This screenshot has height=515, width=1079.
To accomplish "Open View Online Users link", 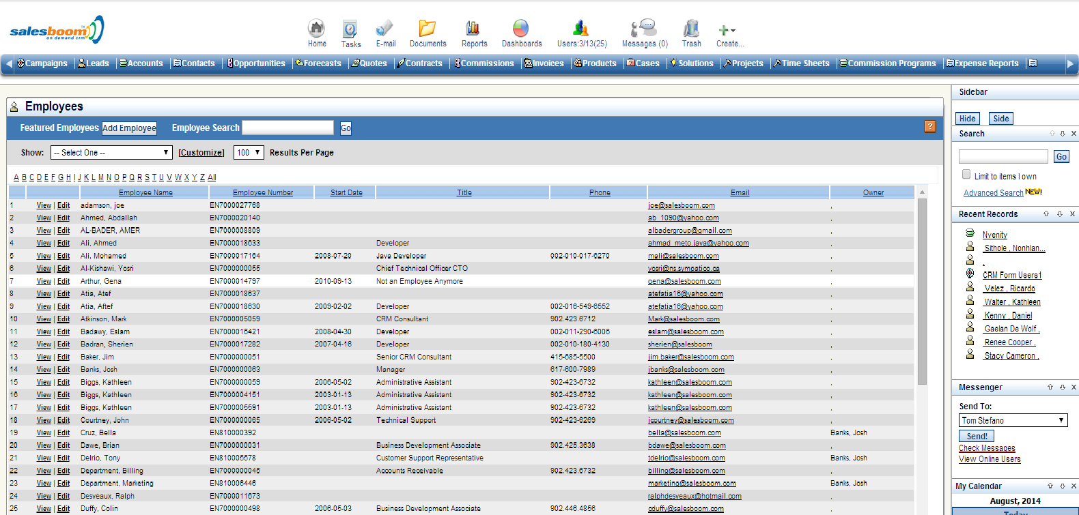I will pos(990,459).
